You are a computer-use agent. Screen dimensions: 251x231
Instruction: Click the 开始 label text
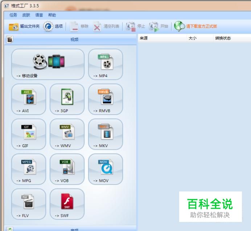point(164,26)
